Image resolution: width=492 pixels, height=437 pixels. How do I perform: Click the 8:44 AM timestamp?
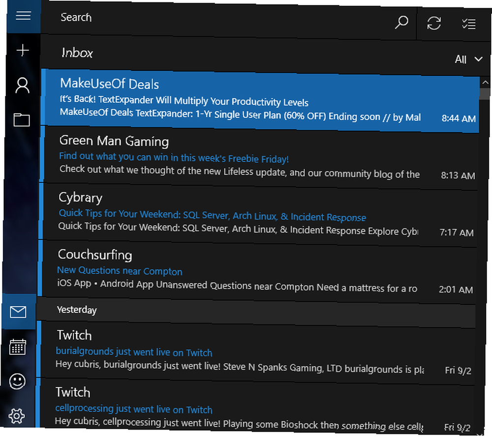459,118
